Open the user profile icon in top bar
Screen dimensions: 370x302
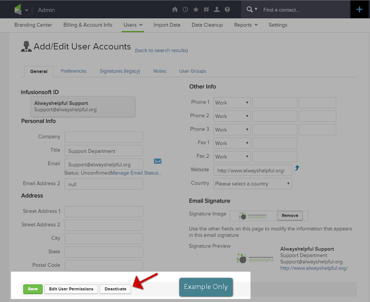(217, 9)
